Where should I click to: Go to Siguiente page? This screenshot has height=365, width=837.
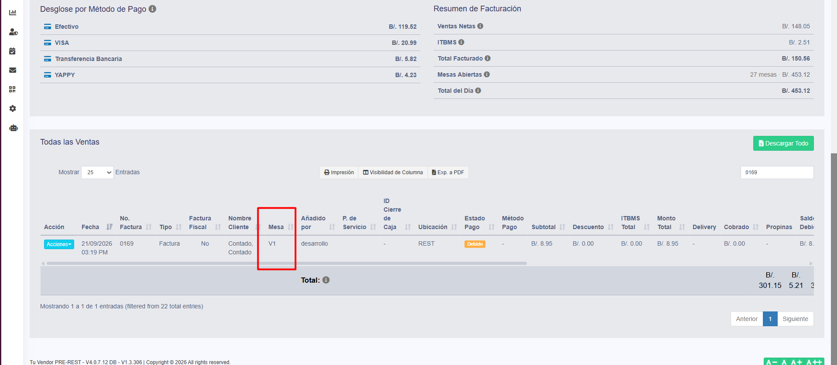click(796, 319)
